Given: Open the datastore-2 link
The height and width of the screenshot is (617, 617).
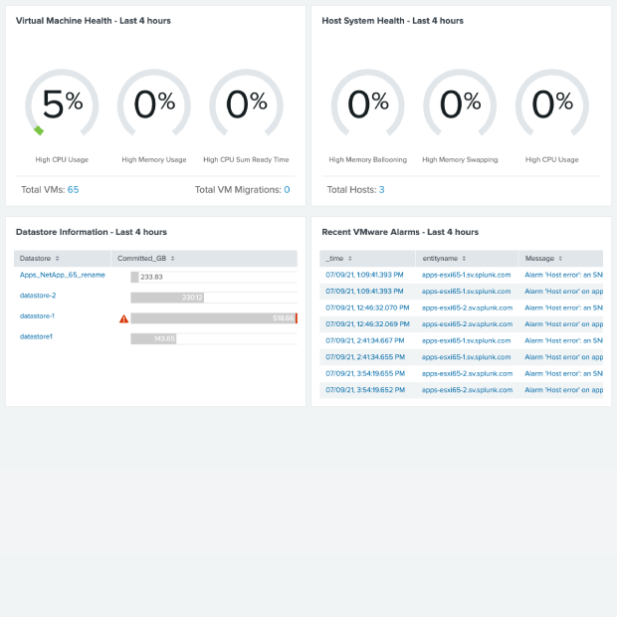Looking at the screenshot, I should tap(38, 296).
